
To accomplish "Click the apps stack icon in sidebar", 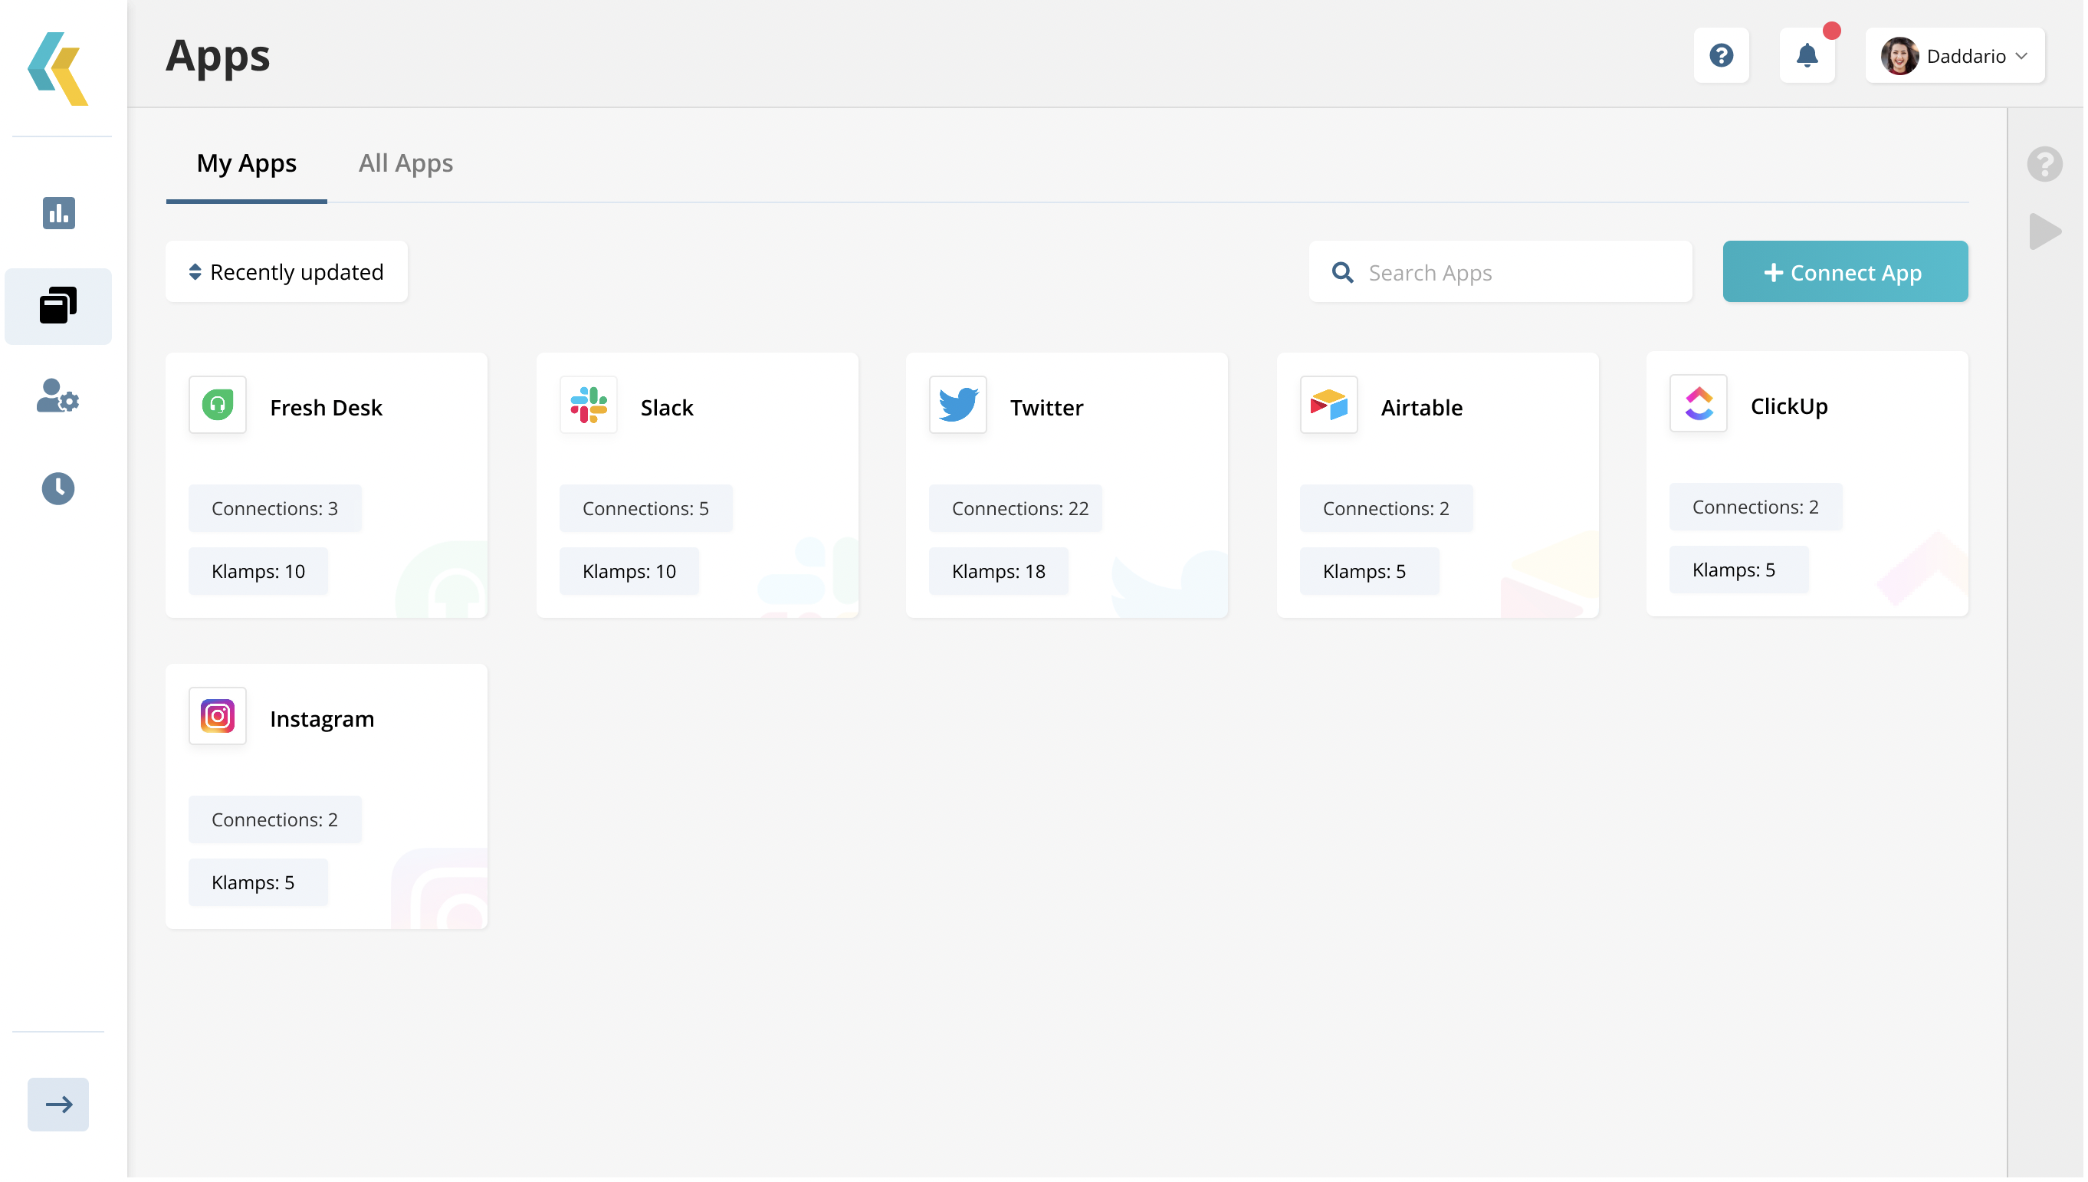I will click(58, 306).
